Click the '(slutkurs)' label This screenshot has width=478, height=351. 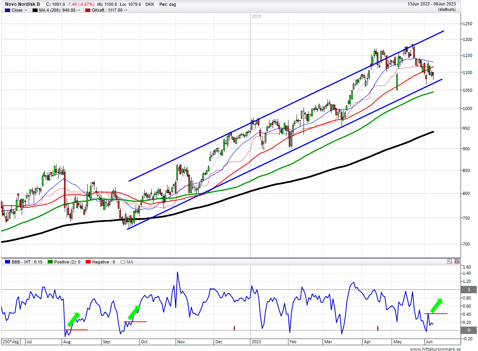(x=447, y=9)
